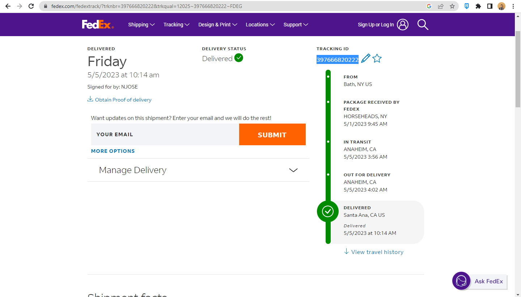This screenshot has width=521, height=297.
Task: Click the 'OUT FOR DELIVERY' status label
Action: 367,175
